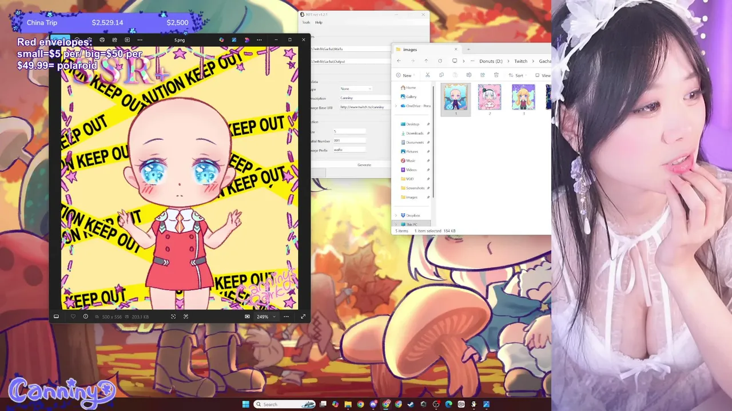Click the Print icon in Photos viewer
The width and height of the screenshot is (732, 411).
pos(102,40)
